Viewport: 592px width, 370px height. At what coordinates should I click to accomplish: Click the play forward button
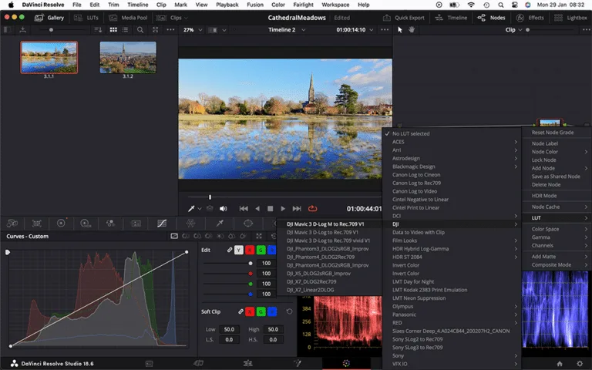click(x=283, y=208)
